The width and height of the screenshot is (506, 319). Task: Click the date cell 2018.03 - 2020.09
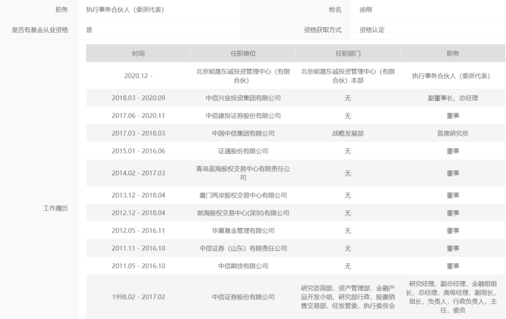[138, 98]
